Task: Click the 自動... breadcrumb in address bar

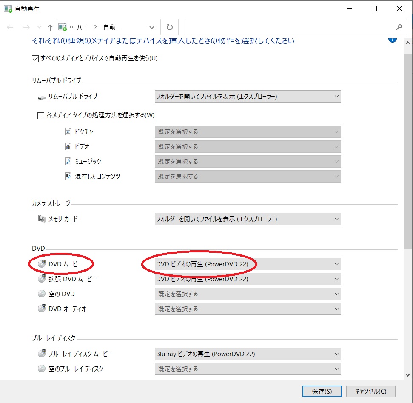Action: coord(111,27)
